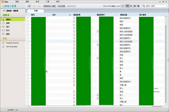This screenshot has height=112, width=169.
Task: Sort by the 電子郵件 email column header
Action: click(x=143, y=15)
